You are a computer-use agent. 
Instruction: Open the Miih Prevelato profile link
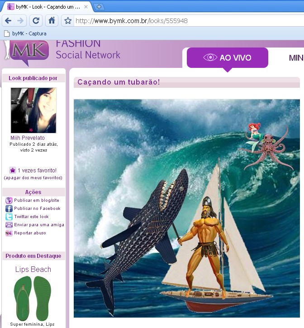click(x=28, y=138)
